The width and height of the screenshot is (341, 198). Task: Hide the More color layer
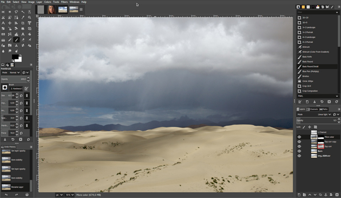coord(299,137)
